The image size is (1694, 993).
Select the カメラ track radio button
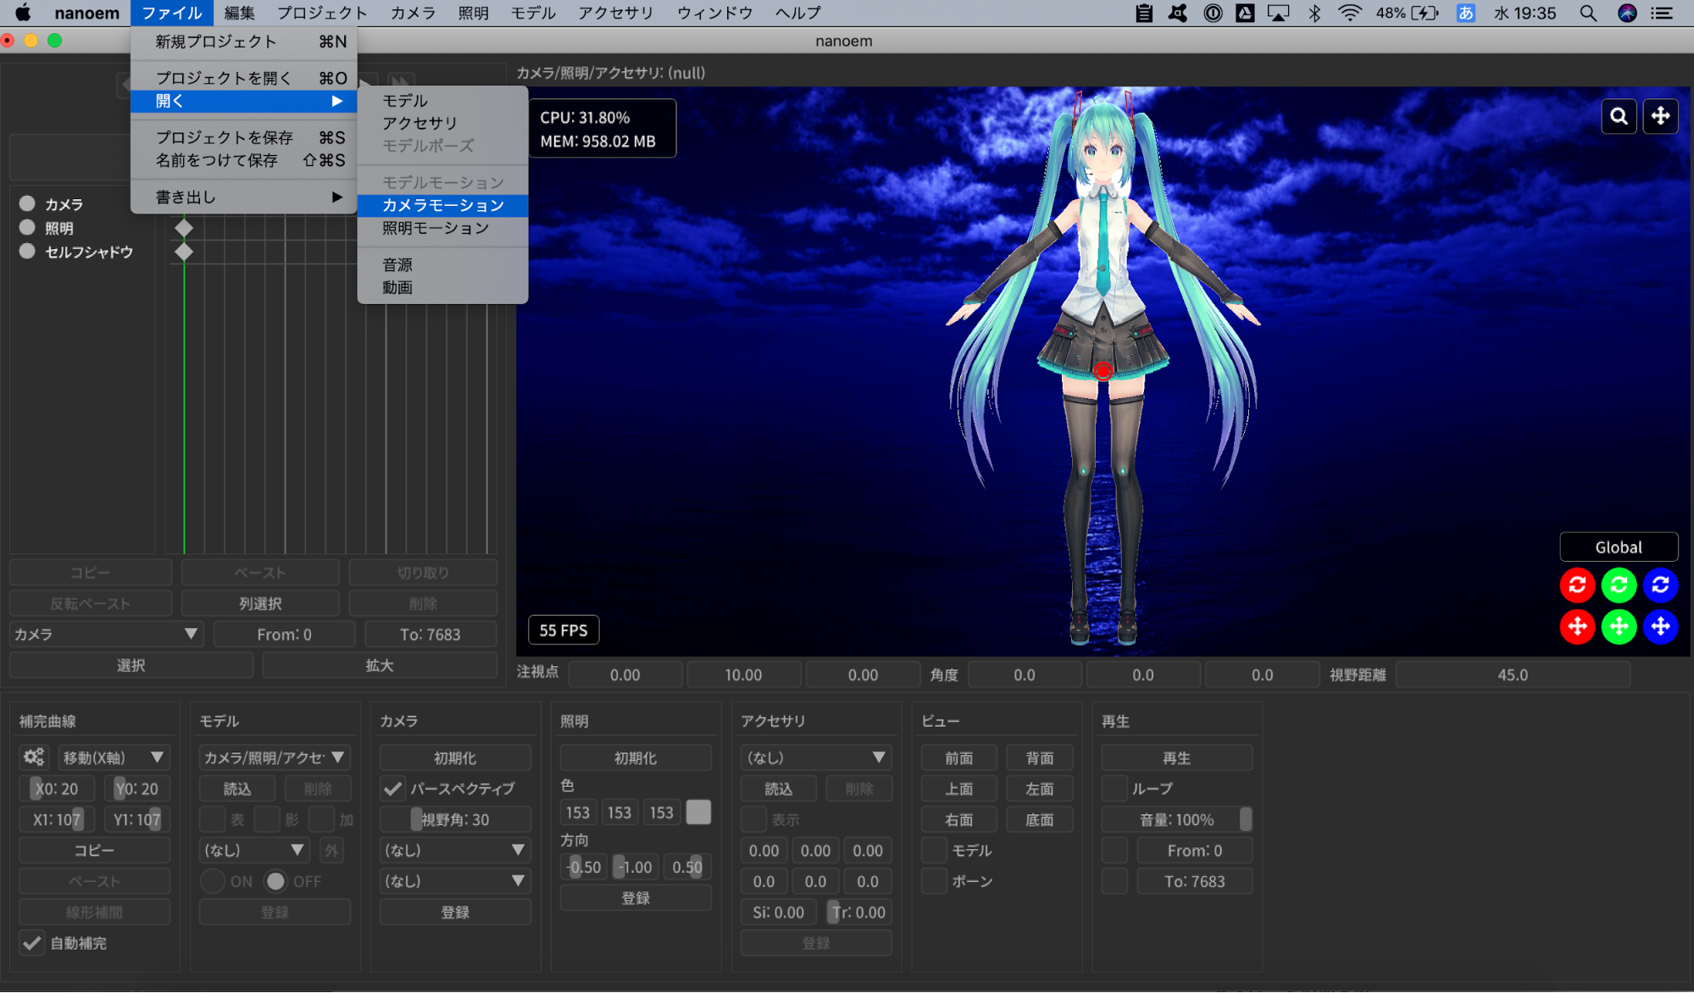coord(27,203)
